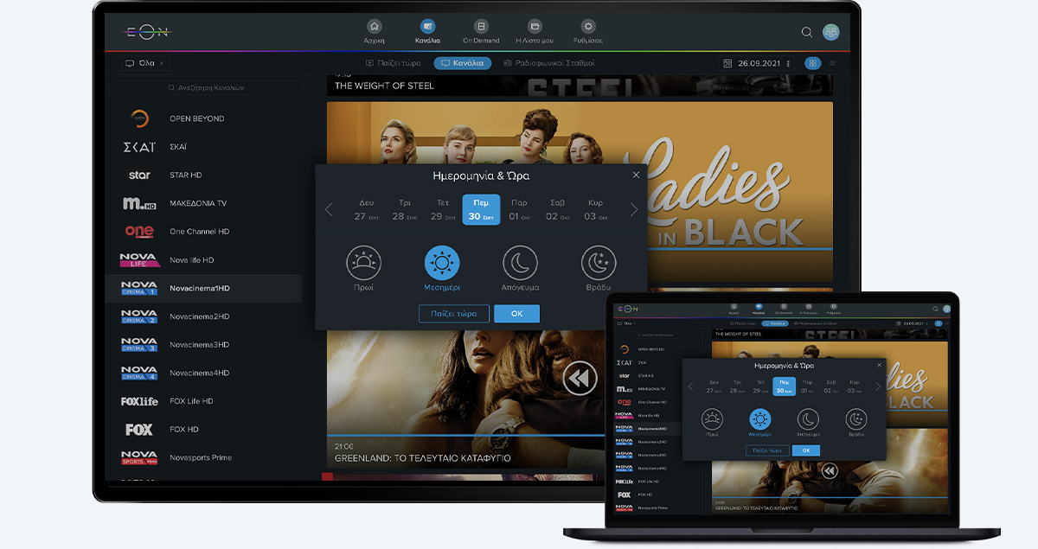Select the Απόγευμα moon icon in the large dialog

point(520,263)
